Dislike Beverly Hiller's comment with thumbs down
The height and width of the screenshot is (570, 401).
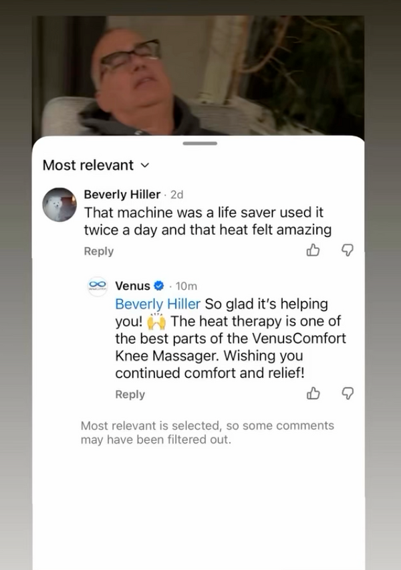tap(348, 250)
